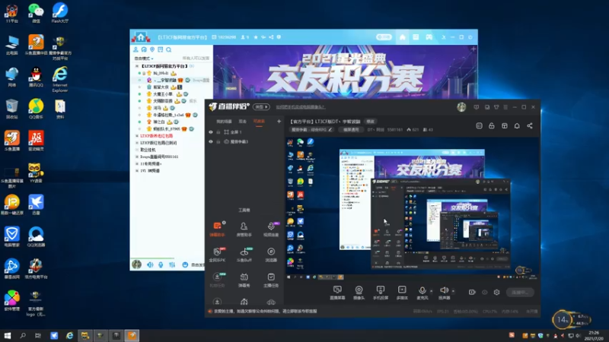Open the 浏览器 browser tool
Viewport: 609px width, 342px height.
click(x=271, y=255)
